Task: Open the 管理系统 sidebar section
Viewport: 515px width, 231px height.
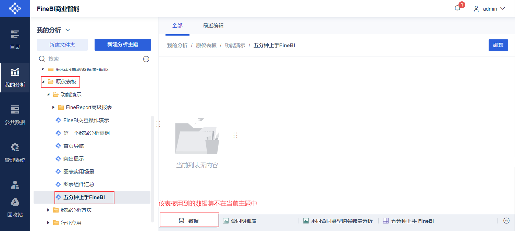Action: [x=15, y=153]
